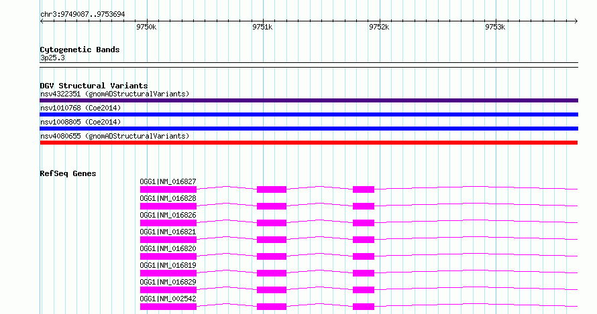Select NM_016827 exon block at 9751k

[x=272, y=189]
